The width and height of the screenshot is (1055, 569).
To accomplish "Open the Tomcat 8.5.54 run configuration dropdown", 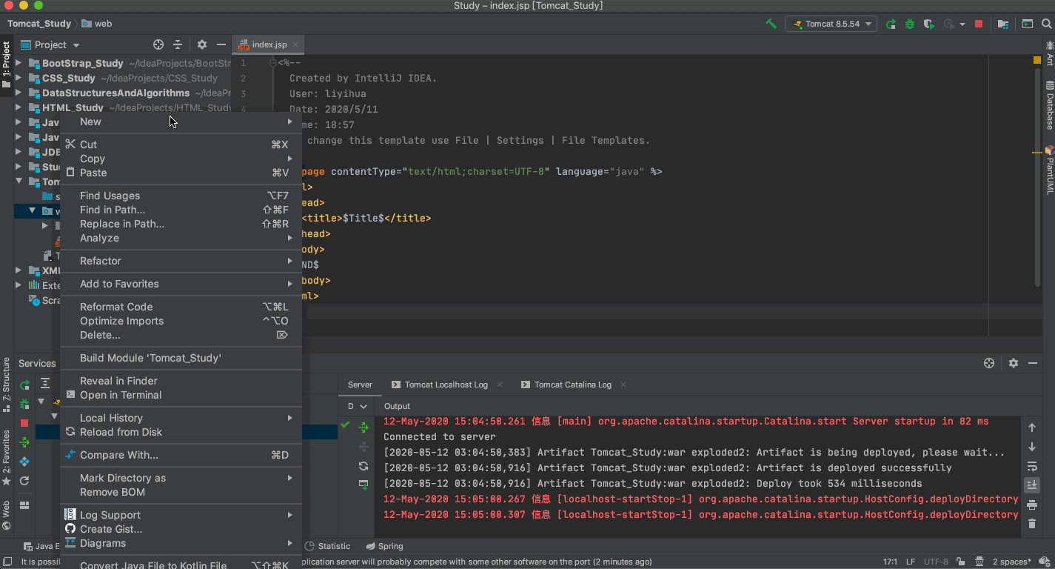I will tap(831, 24).
